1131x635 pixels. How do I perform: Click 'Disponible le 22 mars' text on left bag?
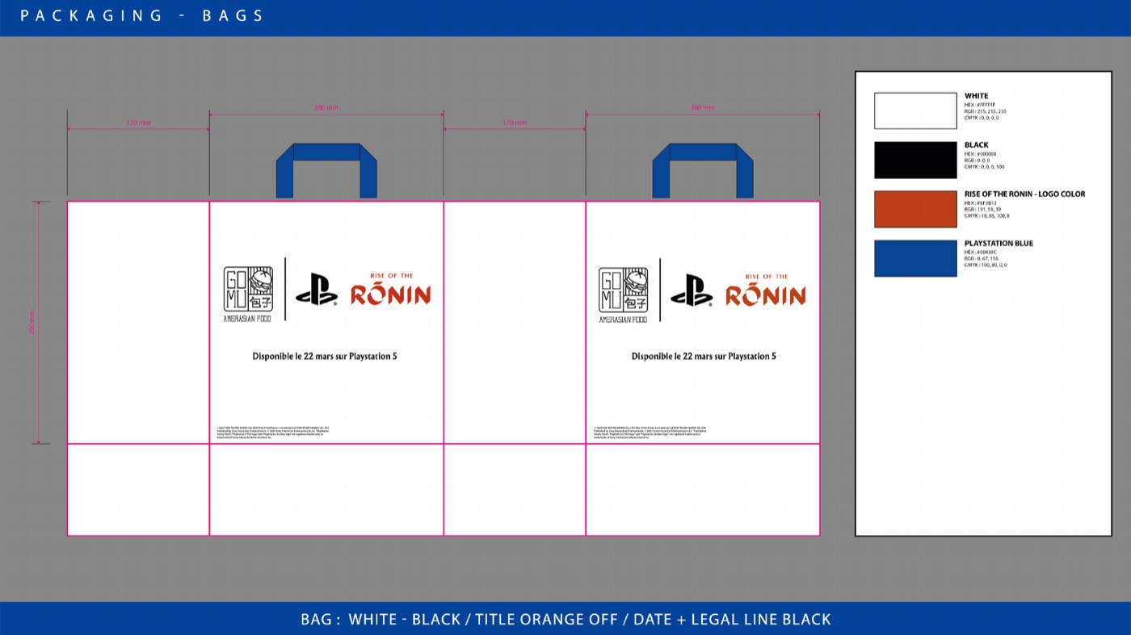click(x=325, y=356)
